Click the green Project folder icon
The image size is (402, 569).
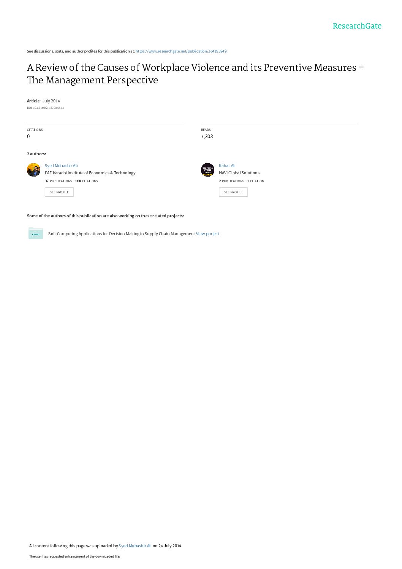[36, 233]
